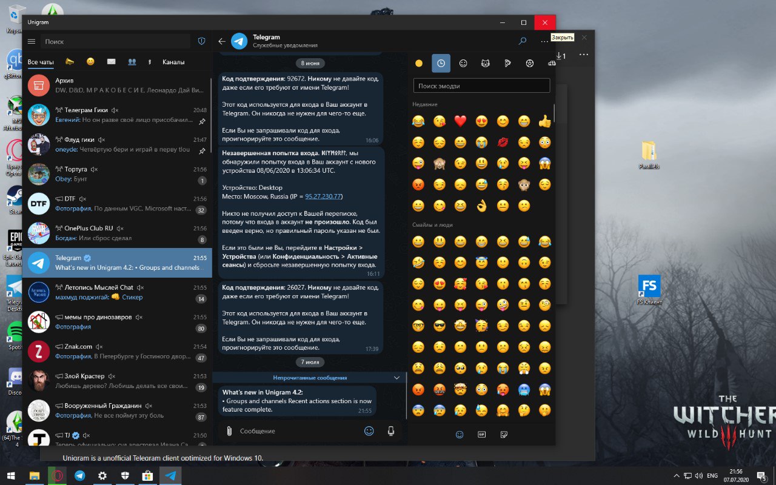
Task: Open the megaphone chat folder
Action: (x=70, y=62)
